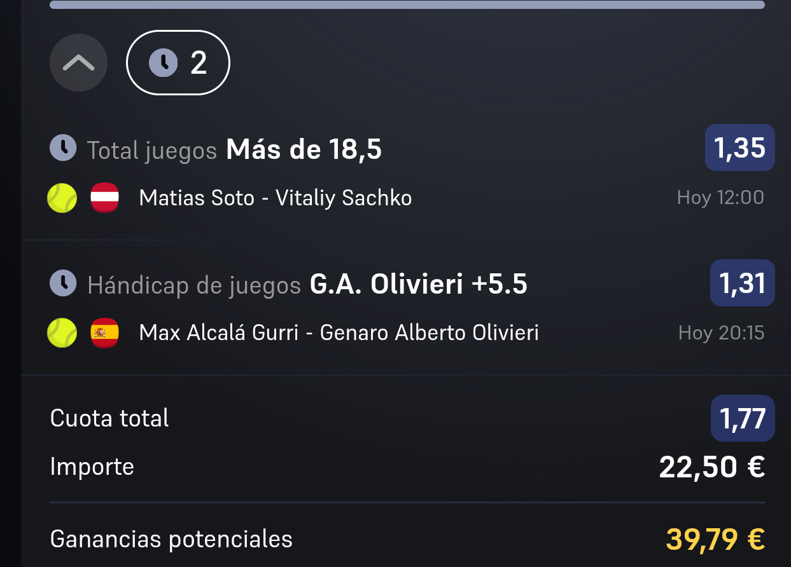Open the pending bets counter showing 2
Viewport: 791px width, 567px height.
[178, 63]
